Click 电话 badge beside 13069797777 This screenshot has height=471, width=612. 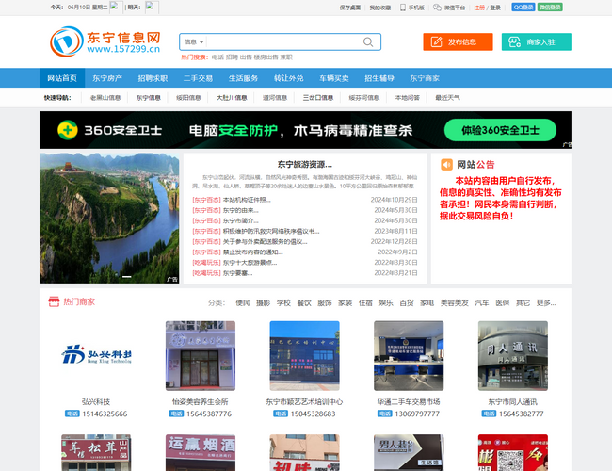click(x=385, y=414)
